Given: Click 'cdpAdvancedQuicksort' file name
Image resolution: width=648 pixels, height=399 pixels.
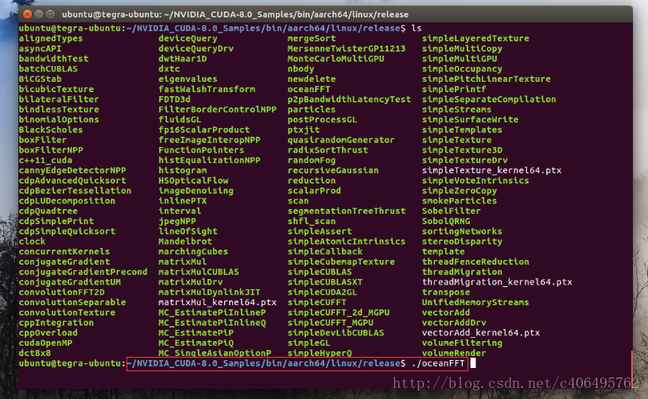Looking at the screenshot, I should [72, 180].
